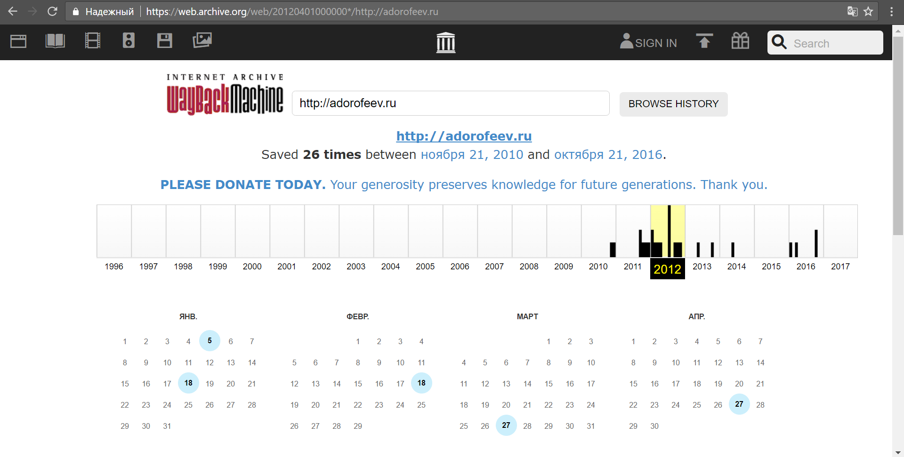Open the Texts book icon

[55, 41]
